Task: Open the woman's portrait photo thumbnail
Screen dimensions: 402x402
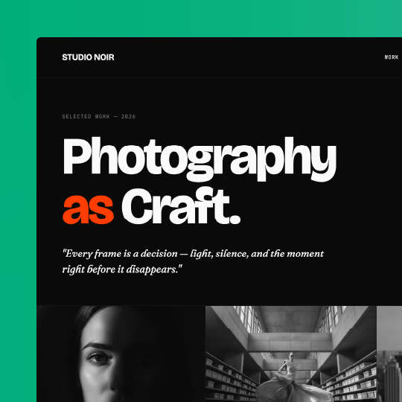Action: click(x=121, y=354)
